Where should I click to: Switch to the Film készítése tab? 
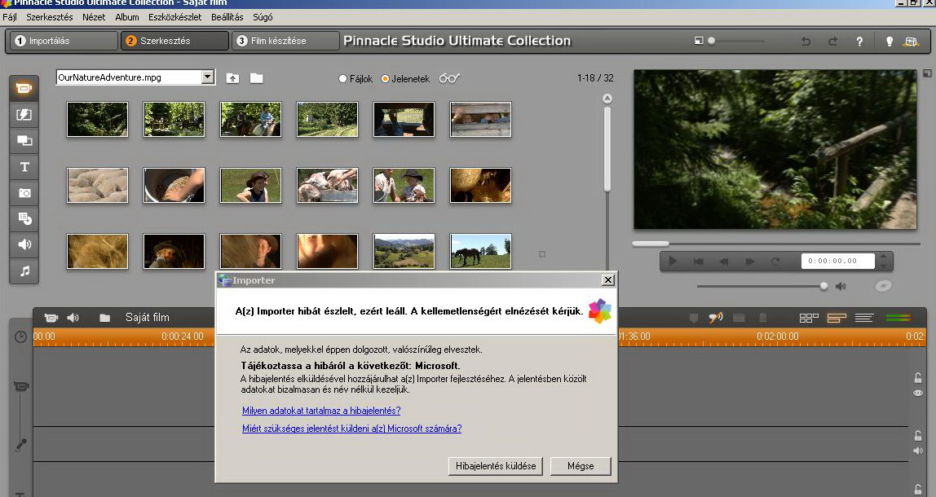[x=285, y=41]
